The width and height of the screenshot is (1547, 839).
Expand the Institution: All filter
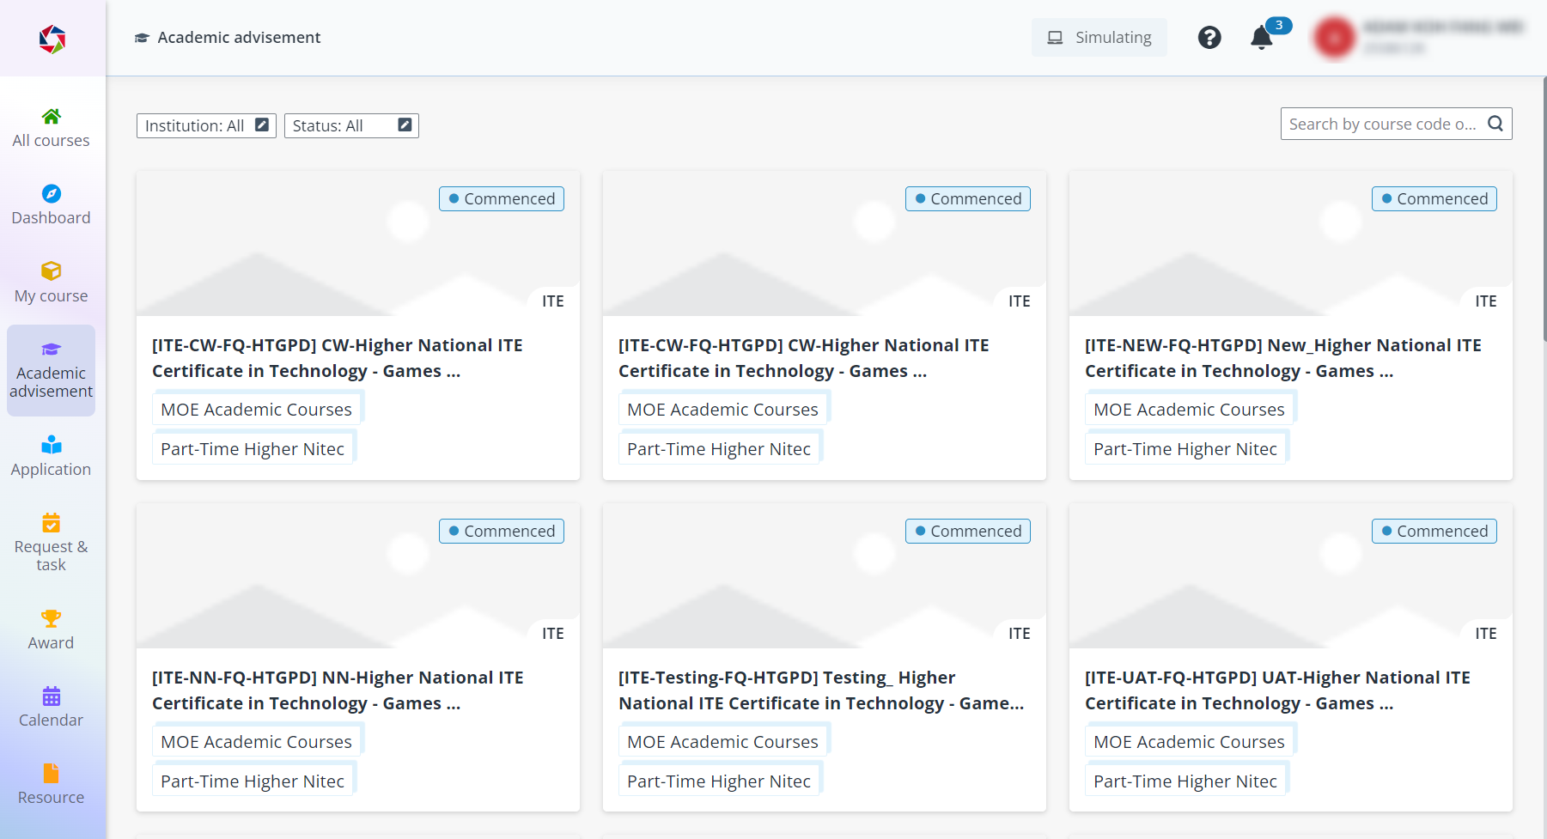pos(206,125)
